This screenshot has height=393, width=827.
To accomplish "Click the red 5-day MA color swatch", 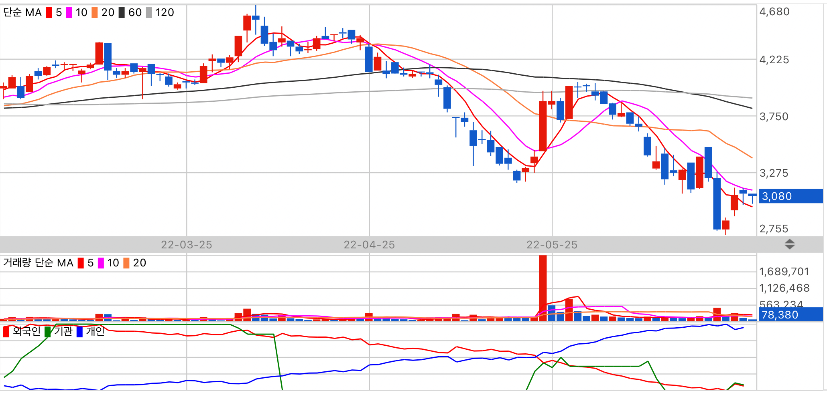I will point(49,12).
